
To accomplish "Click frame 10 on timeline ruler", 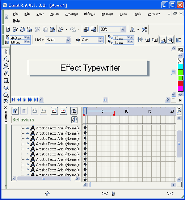I will point(126,111).
